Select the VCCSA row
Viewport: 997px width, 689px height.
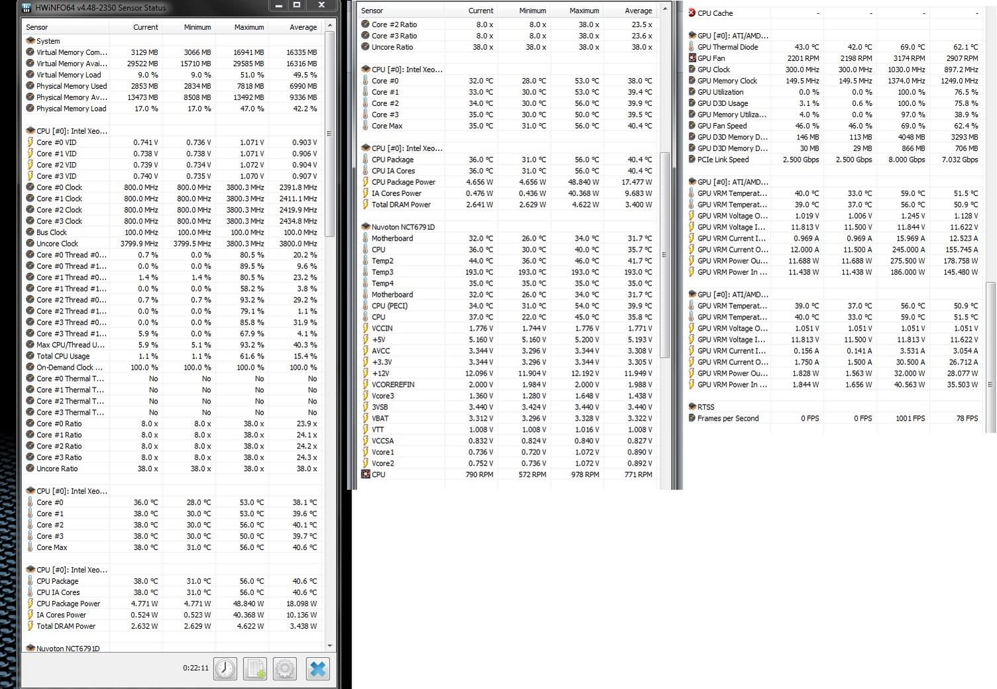[507, 441]
